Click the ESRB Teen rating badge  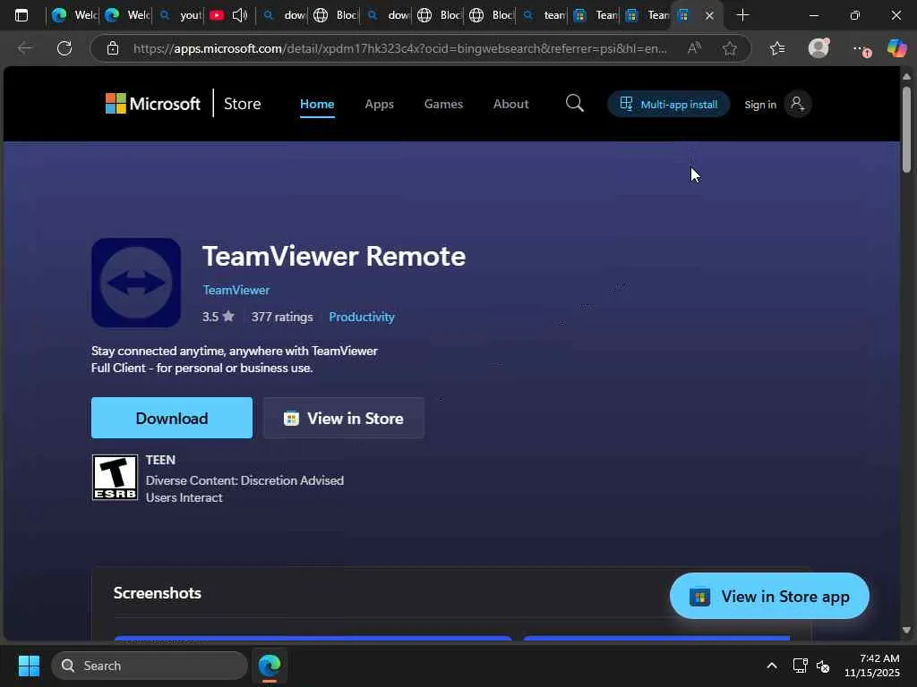pyautogui.click(x=116, y=478)
